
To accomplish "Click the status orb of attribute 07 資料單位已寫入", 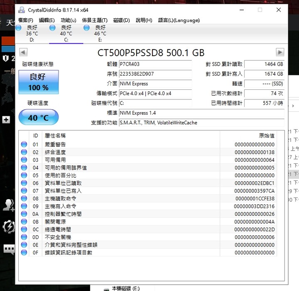I will tap(24, 191).
